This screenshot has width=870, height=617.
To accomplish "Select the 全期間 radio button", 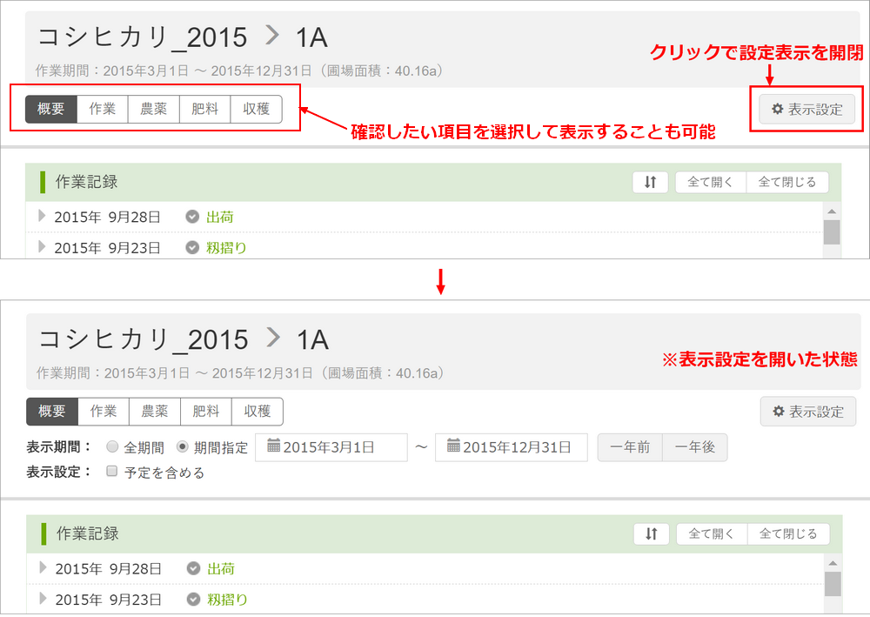I will click(x=112, y=447).
